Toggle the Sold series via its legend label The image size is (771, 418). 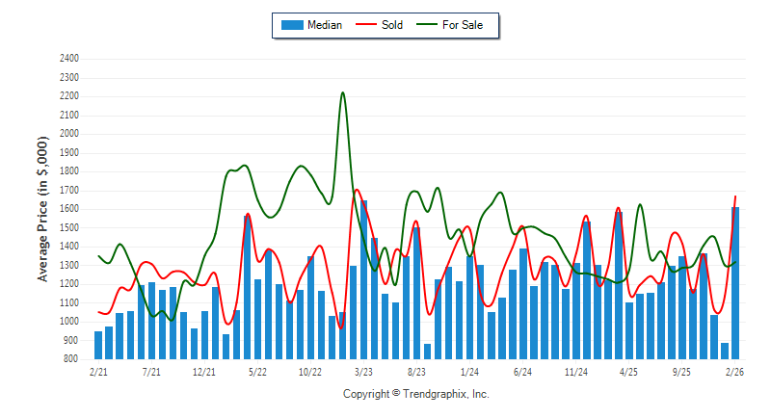tap(392, 25)
